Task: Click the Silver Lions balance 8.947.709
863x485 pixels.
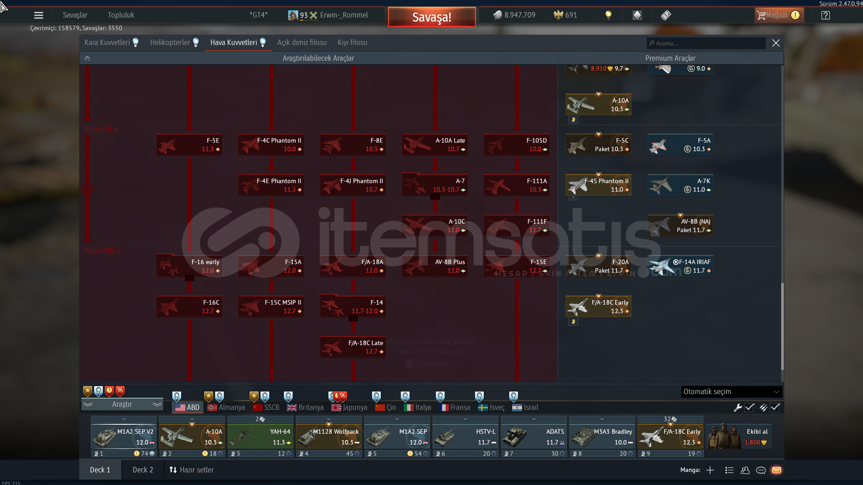Action: (514, 15)
